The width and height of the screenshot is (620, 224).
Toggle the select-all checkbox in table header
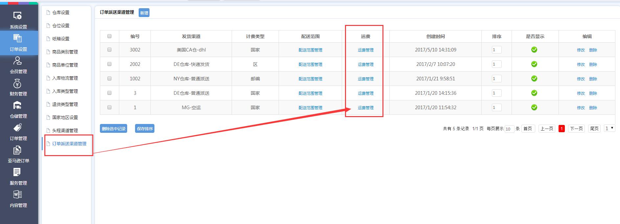109,36
